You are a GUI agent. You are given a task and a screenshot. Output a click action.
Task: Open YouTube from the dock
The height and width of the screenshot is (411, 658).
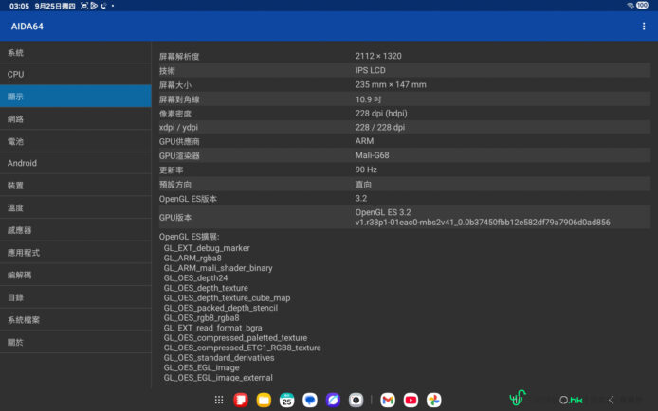(x=411, y=401)
